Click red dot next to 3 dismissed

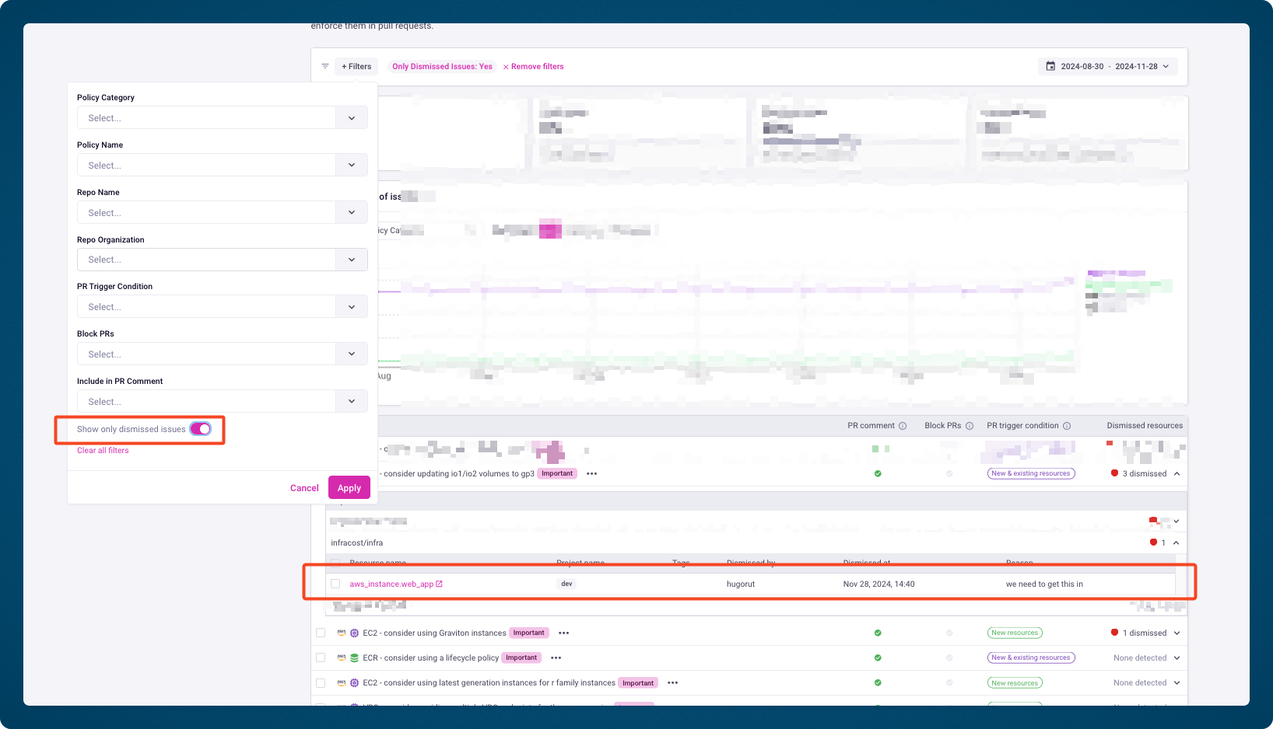click(x=1114, y=473)
